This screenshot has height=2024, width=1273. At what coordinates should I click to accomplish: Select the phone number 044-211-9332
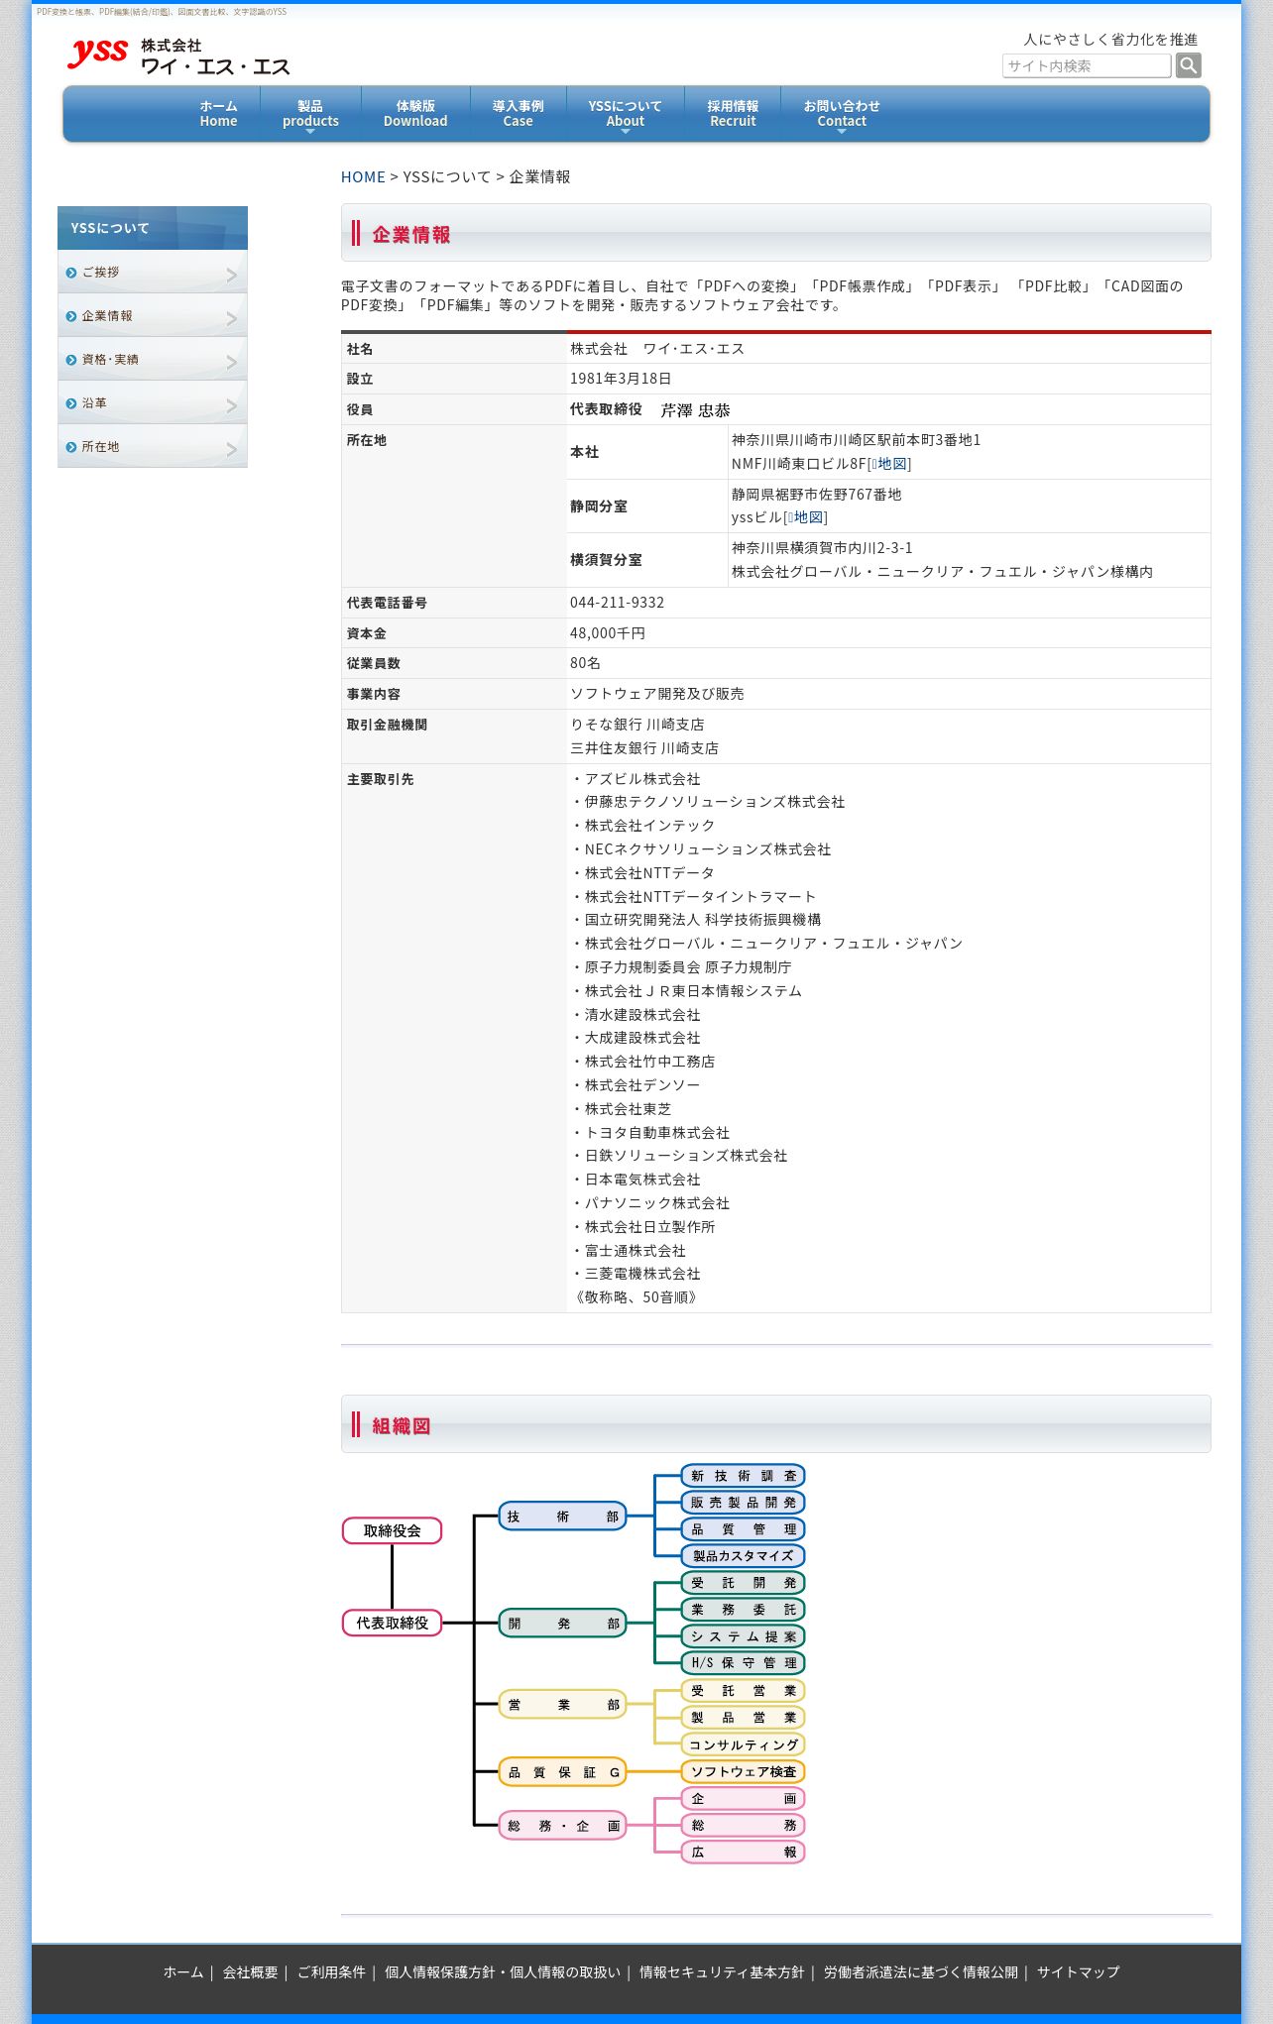coord(617,603)
